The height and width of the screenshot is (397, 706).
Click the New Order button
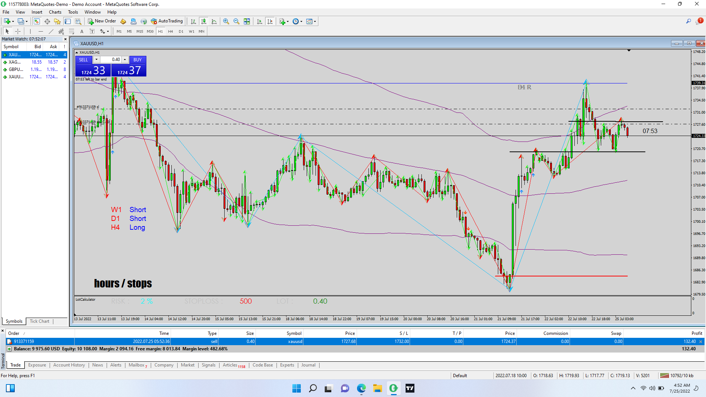pyautogui.click(x=102, y=21)
